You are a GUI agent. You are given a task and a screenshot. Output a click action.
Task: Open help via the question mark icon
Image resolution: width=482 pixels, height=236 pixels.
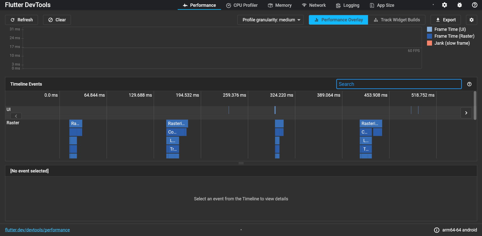[474, 5]
